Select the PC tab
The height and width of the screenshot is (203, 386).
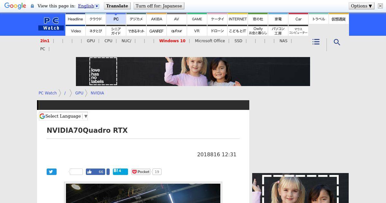click(116, 19)
